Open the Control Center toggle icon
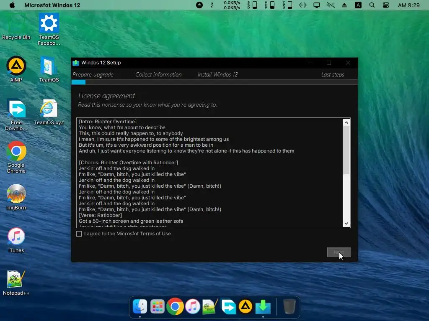This screenshot has height=321, width=429. click(x=386, y=5)
